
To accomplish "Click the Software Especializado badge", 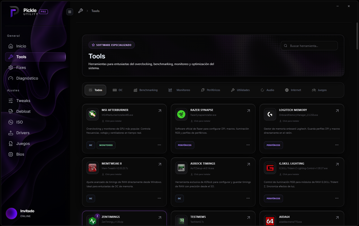I will click(112, 45).
